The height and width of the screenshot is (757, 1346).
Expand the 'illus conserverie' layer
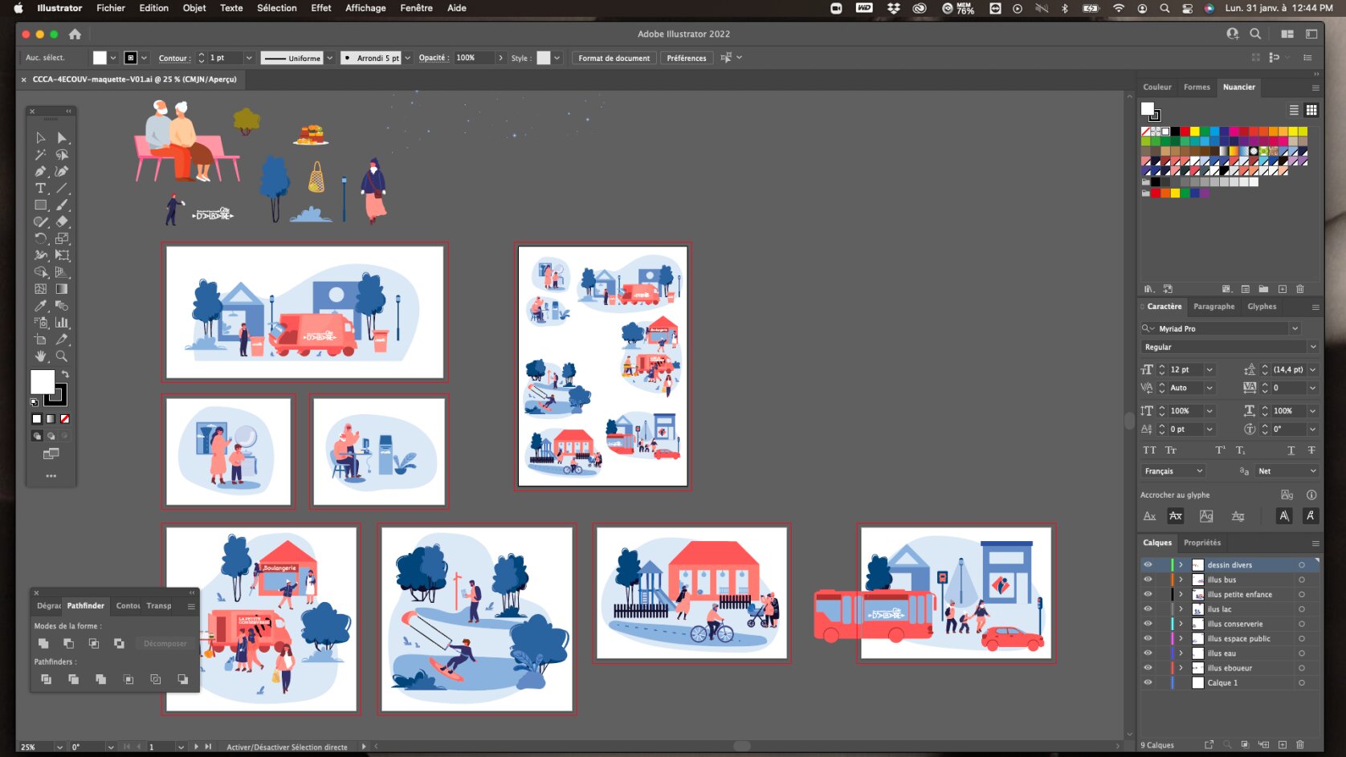1181,624
